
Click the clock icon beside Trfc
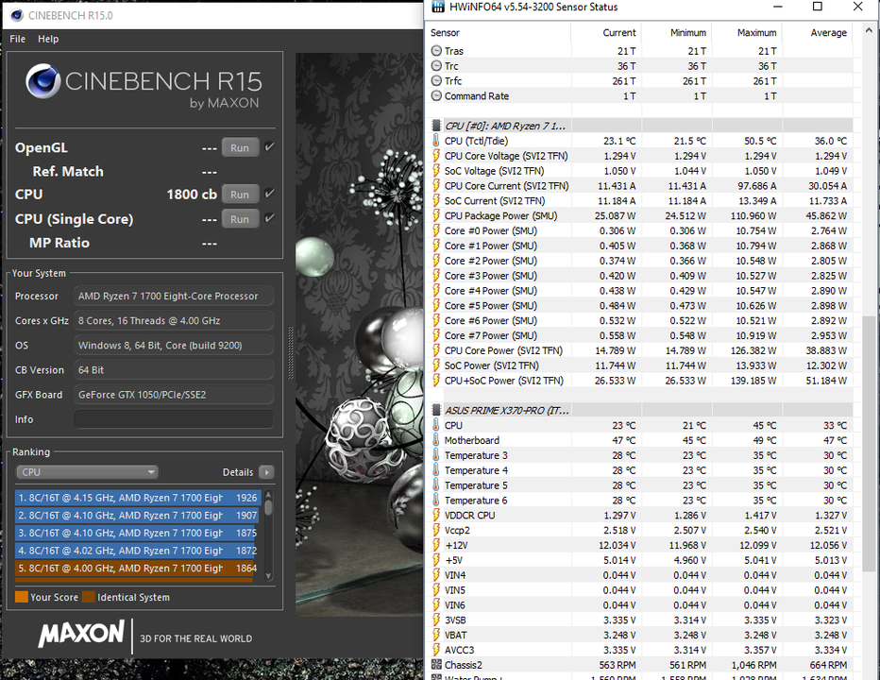pos(436,81)
